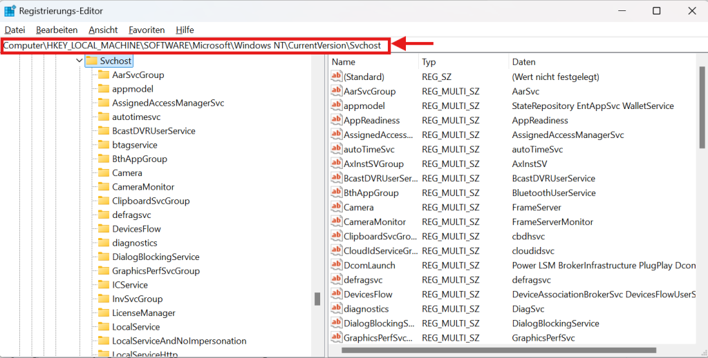The height and width of the screenshot is (358, 708).
Task: Select the ClipboardSvcGroup key in tree
Action: [x=151, y=201]
